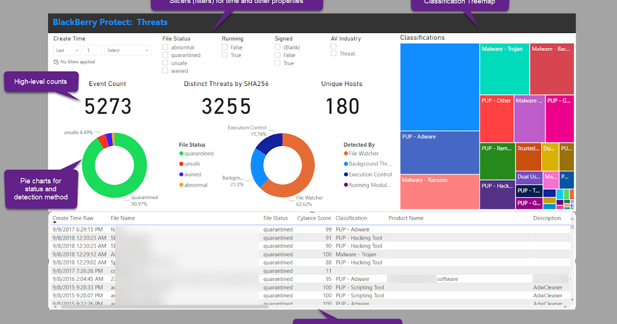Enable the Signed "(Blank)" checkbox
Viewport: 617px width, 324px height.
(x=278, y=47)
